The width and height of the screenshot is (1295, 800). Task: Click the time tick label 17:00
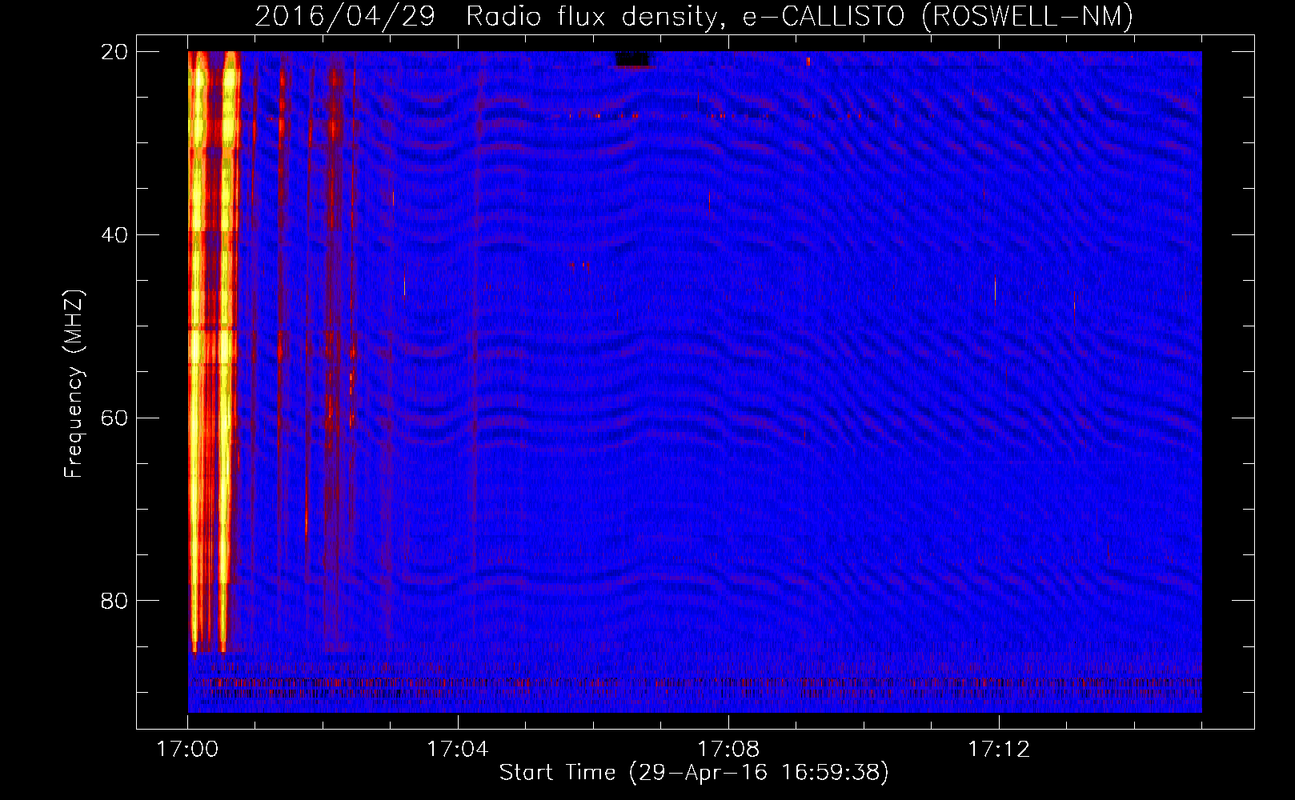(187, 750)
